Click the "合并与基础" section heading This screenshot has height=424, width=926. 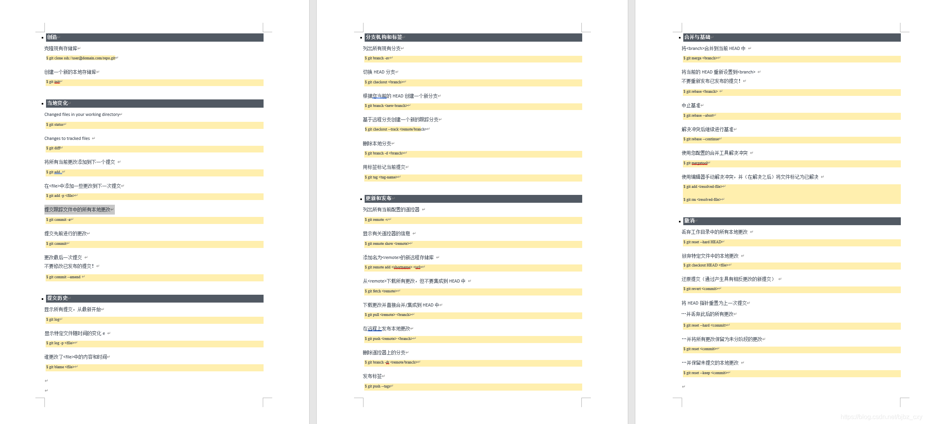[x=697, y=37]
